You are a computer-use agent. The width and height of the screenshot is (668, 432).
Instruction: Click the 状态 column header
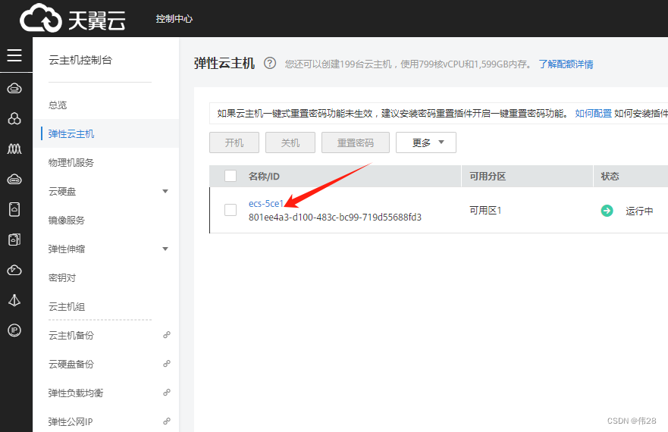pyautogui.click(x=610, y=177)
